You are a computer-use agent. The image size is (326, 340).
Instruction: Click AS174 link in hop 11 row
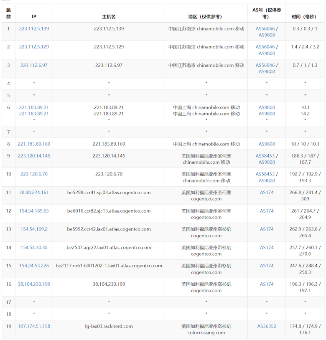(267, 193)
